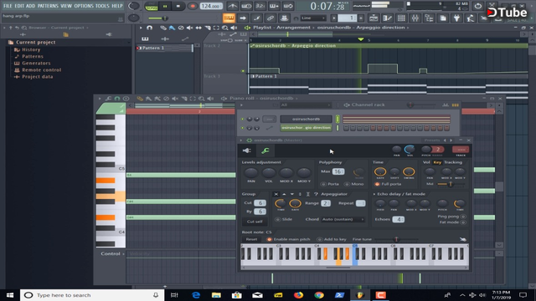Toggle the orange typing keyboard icon

[x=229, y=18]
